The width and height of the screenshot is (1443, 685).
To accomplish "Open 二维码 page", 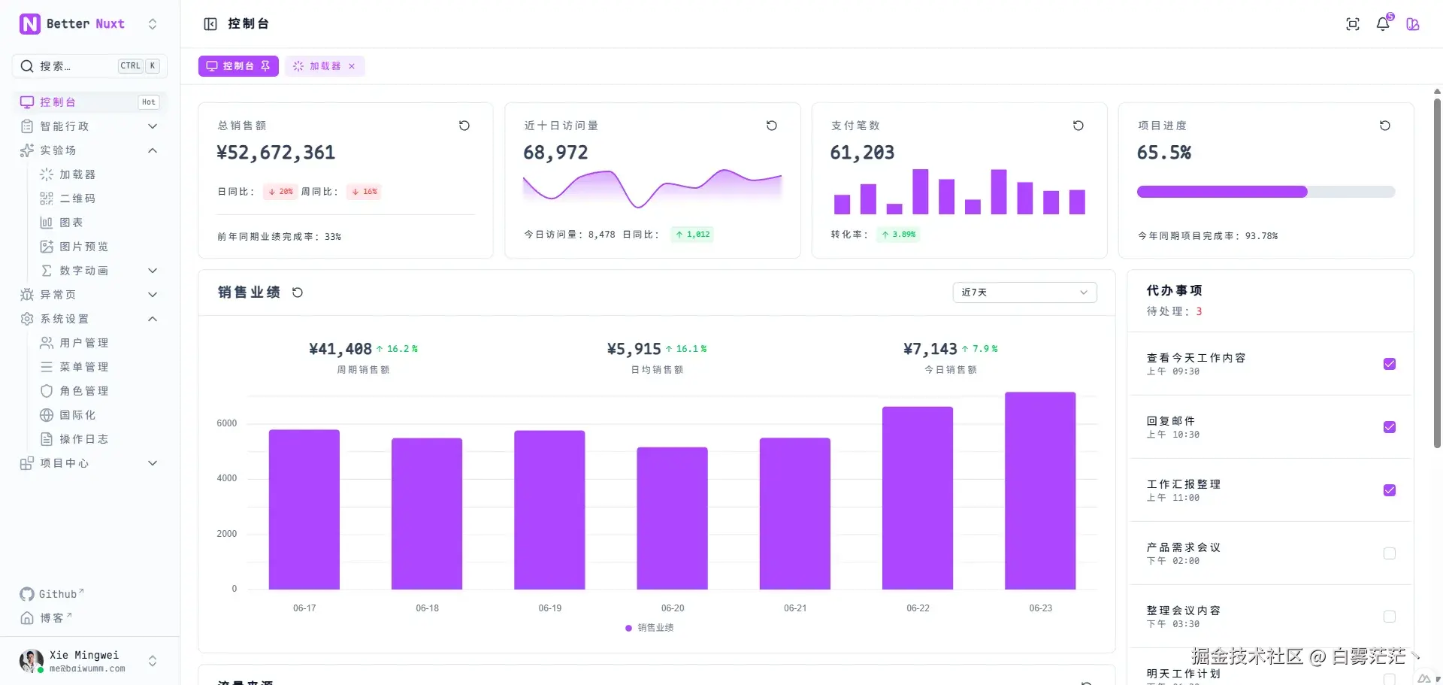I will pyautogui.click(x=98, y=199).
